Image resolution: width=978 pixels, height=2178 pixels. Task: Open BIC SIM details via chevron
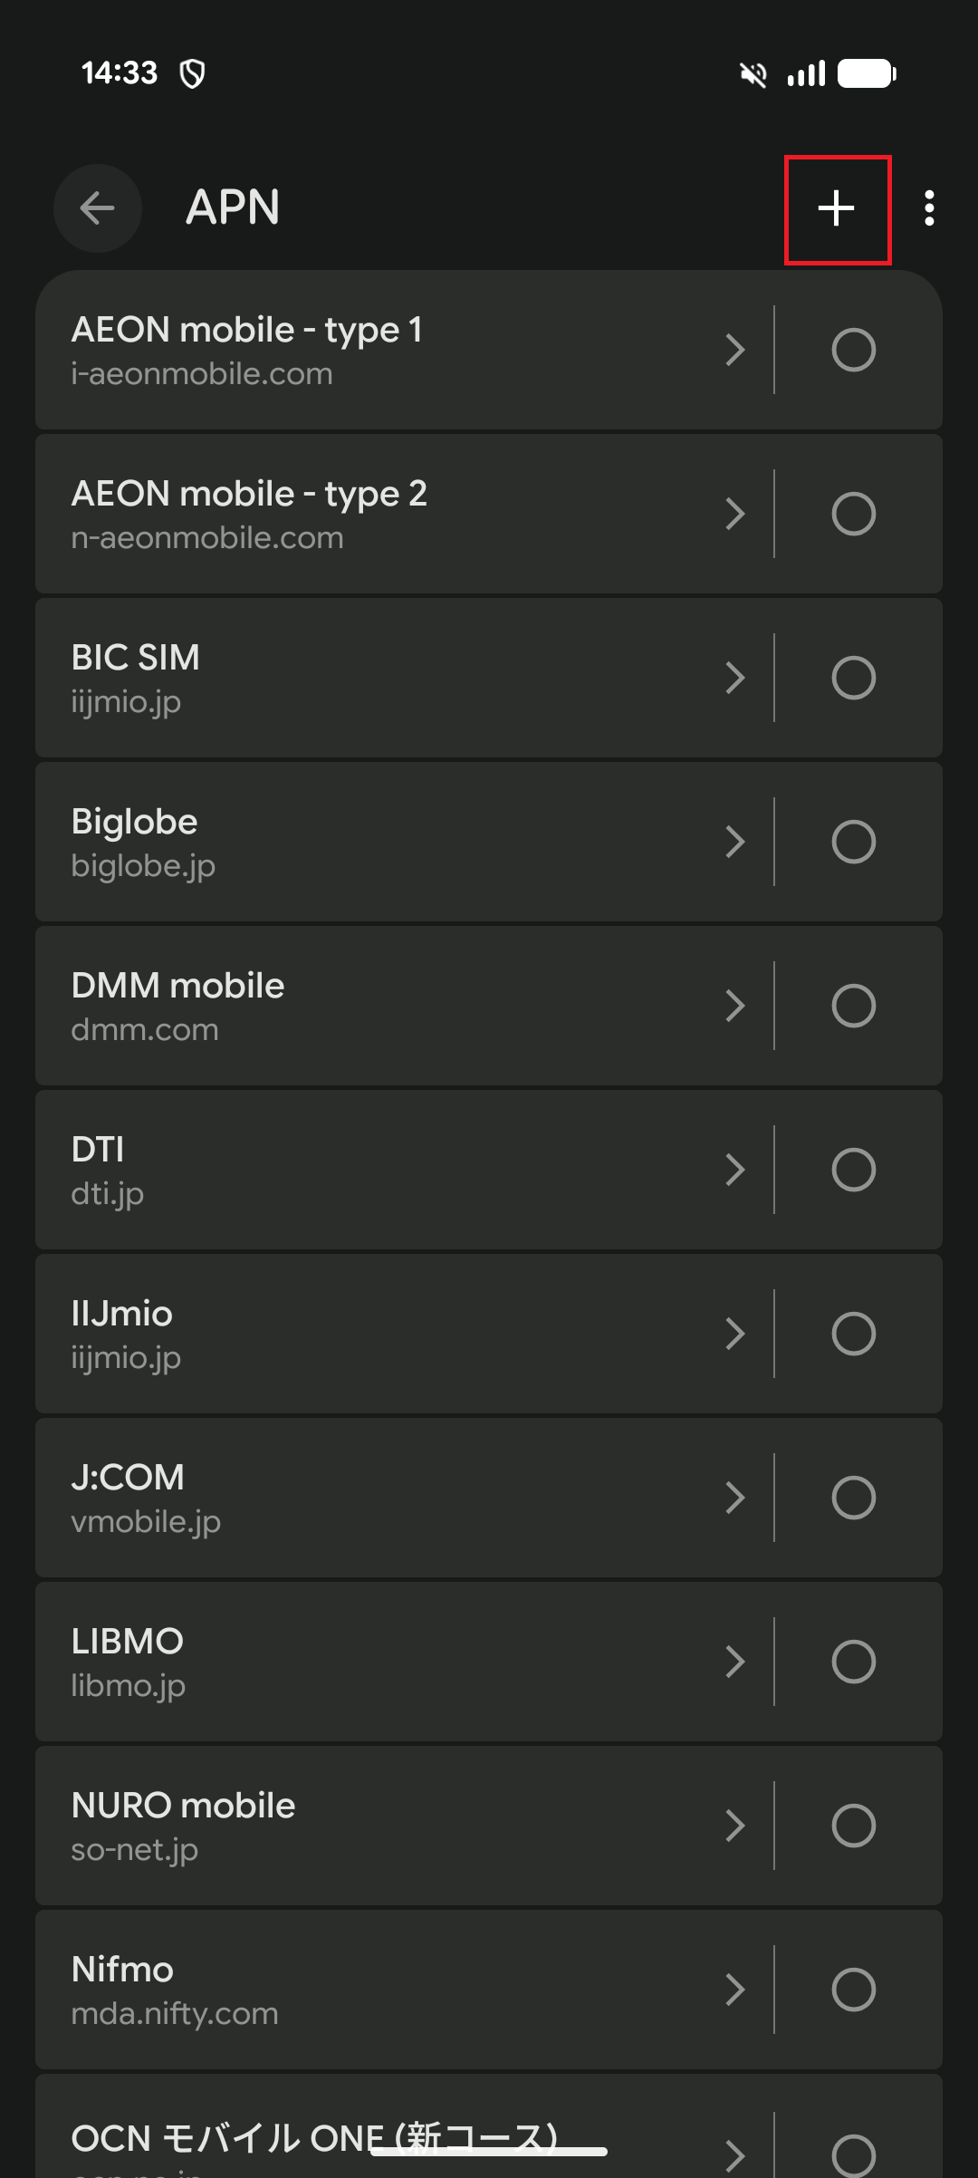click(735, 678)
